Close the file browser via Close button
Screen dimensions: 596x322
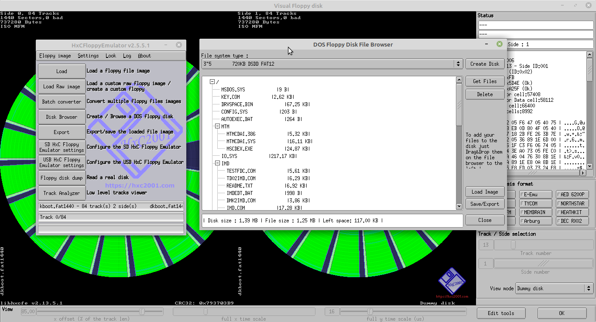pos(485,220)
